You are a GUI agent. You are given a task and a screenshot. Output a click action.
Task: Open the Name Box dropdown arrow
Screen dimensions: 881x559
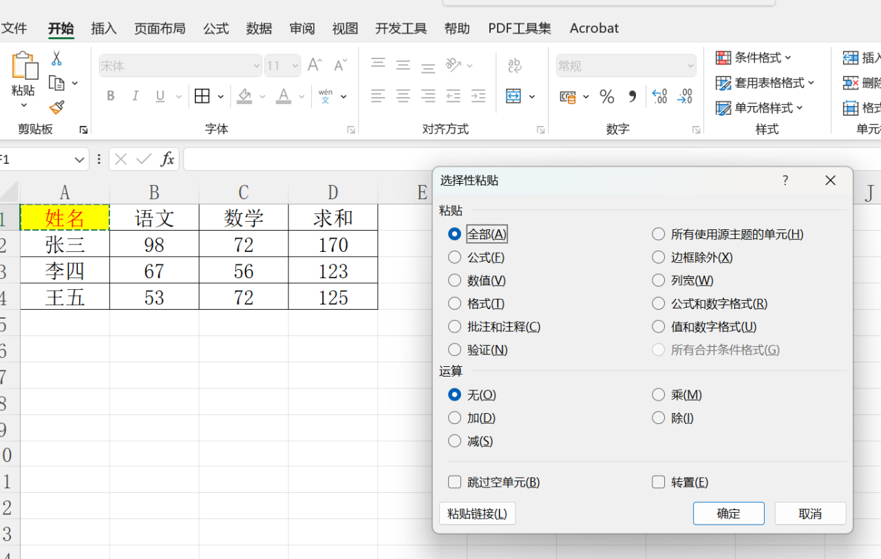pos(79,160)
